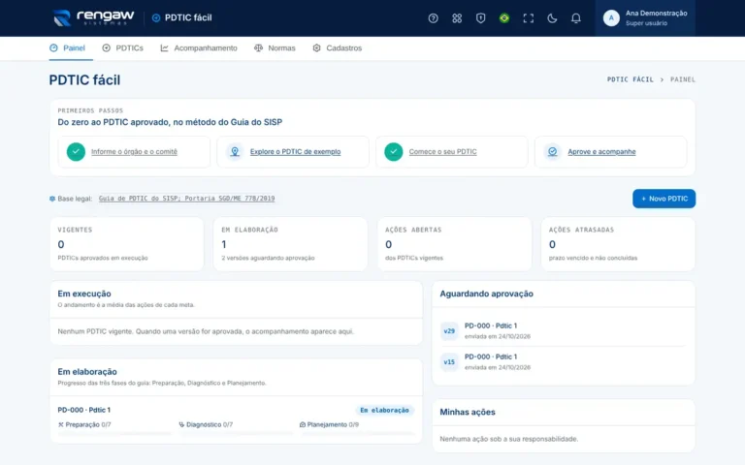Click the Preparação 0/7 phase
Viewport: 745px width, 465px height.
point(84,424)
